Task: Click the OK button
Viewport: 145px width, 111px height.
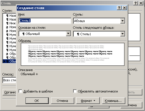Action: pyautogui.click(x=37, y=101)
